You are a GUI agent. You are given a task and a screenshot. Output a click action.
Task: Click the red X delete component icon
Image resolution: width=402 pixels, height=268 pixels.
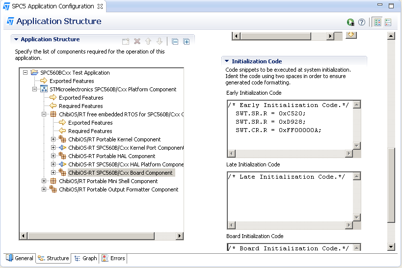[x=137, y=41]
